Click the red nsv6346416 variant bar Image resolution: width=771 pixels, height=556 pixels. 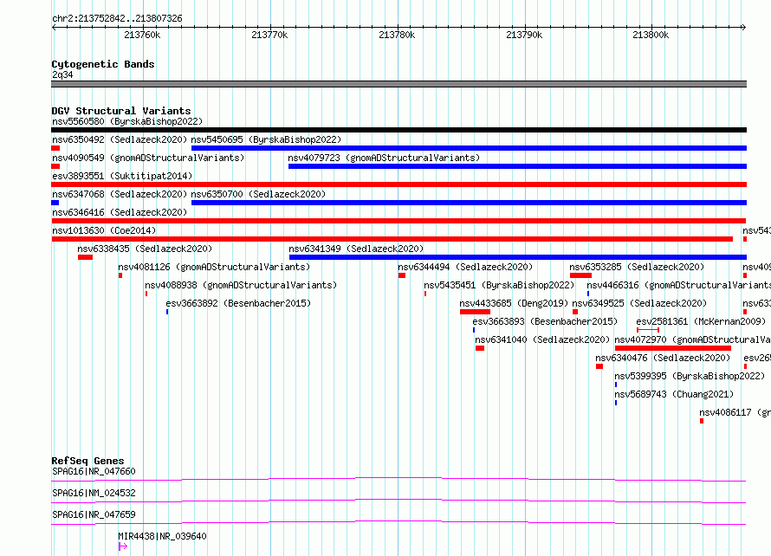pyautogui.click(x=398, y=221)
